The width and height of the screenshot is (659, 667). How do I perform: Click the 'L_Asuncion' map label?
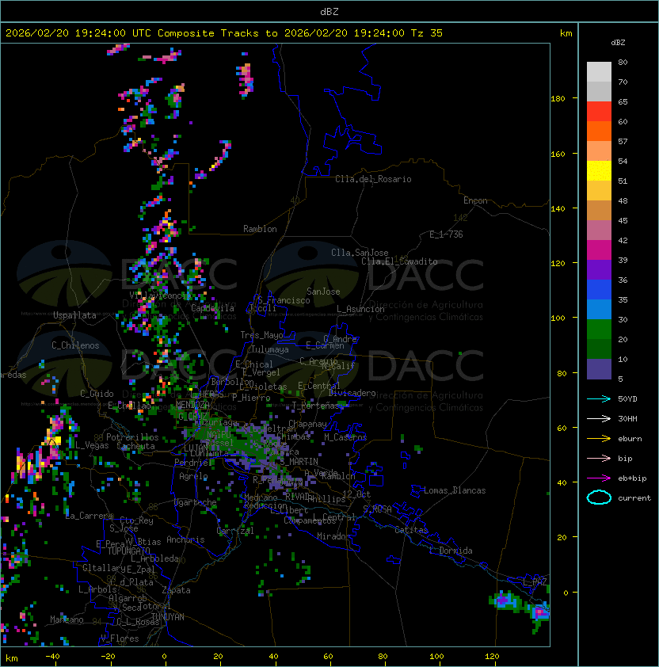click(x=360, y=309)
